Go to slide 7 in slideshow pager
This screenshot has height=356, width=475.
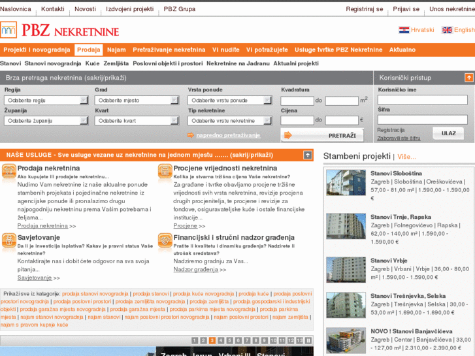pos(247,340)
